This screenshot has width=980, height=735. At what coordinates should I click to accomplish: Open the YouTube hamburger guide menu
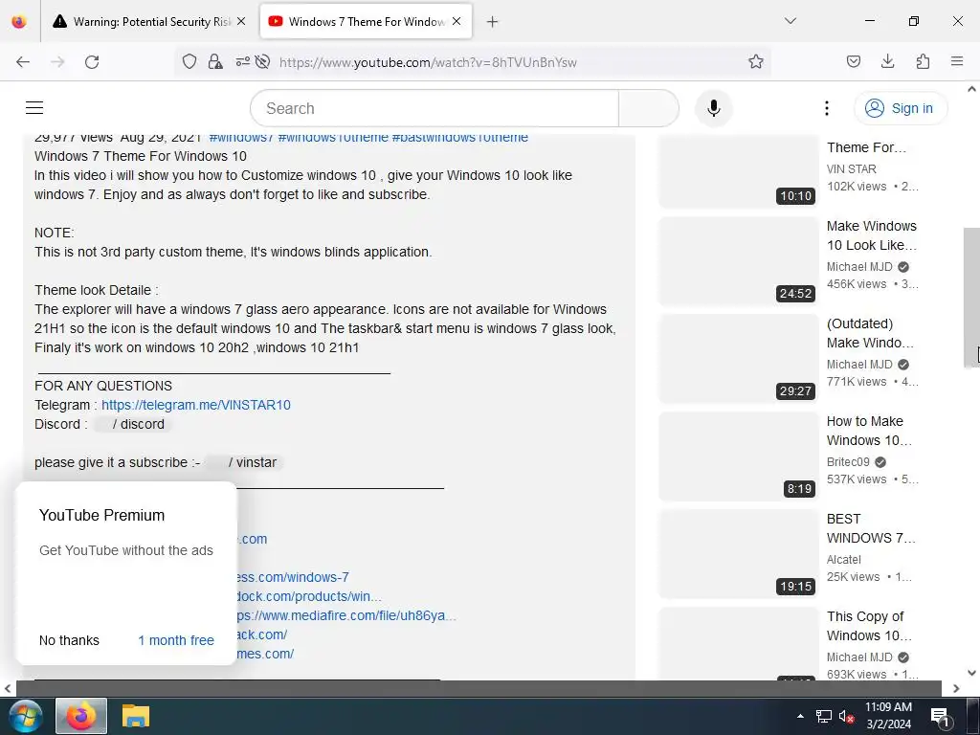point(34,108)
